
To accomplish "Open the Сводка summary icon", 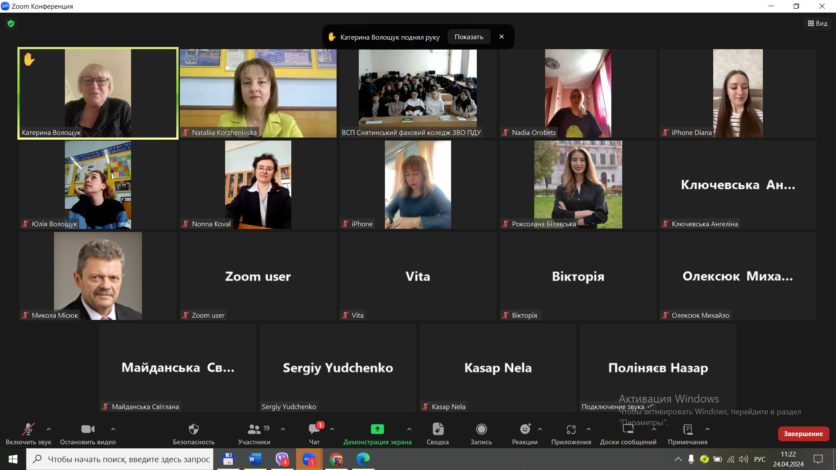I will pos(438,430).
